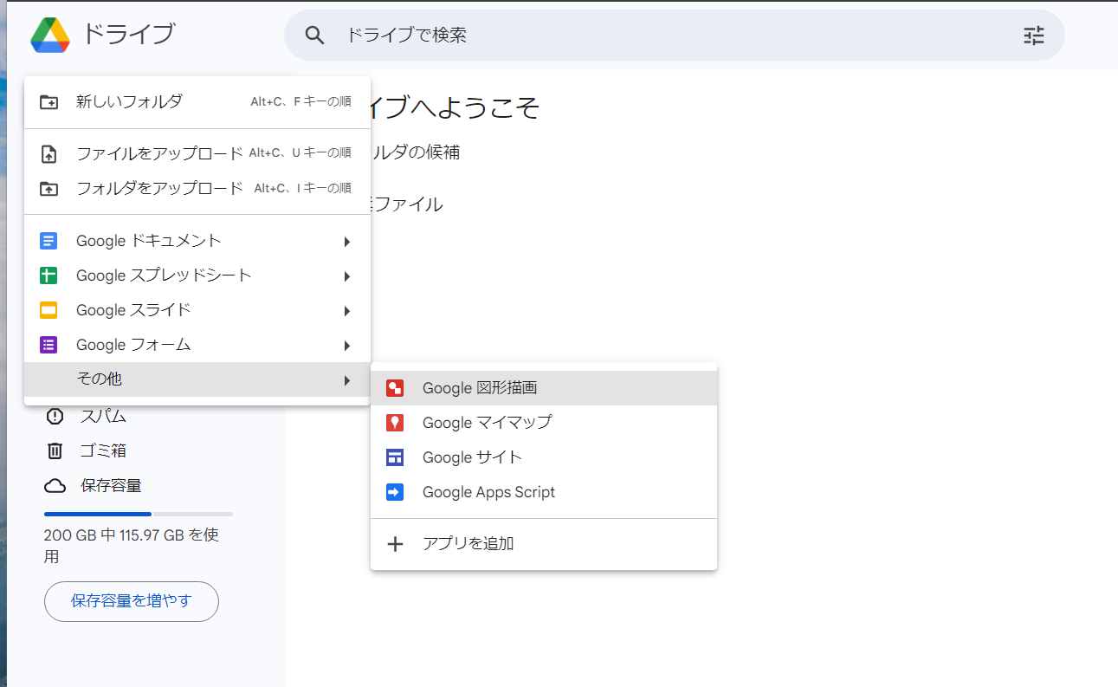
Task: Select Google フォーム menu item
Action: tap(197, 345)
